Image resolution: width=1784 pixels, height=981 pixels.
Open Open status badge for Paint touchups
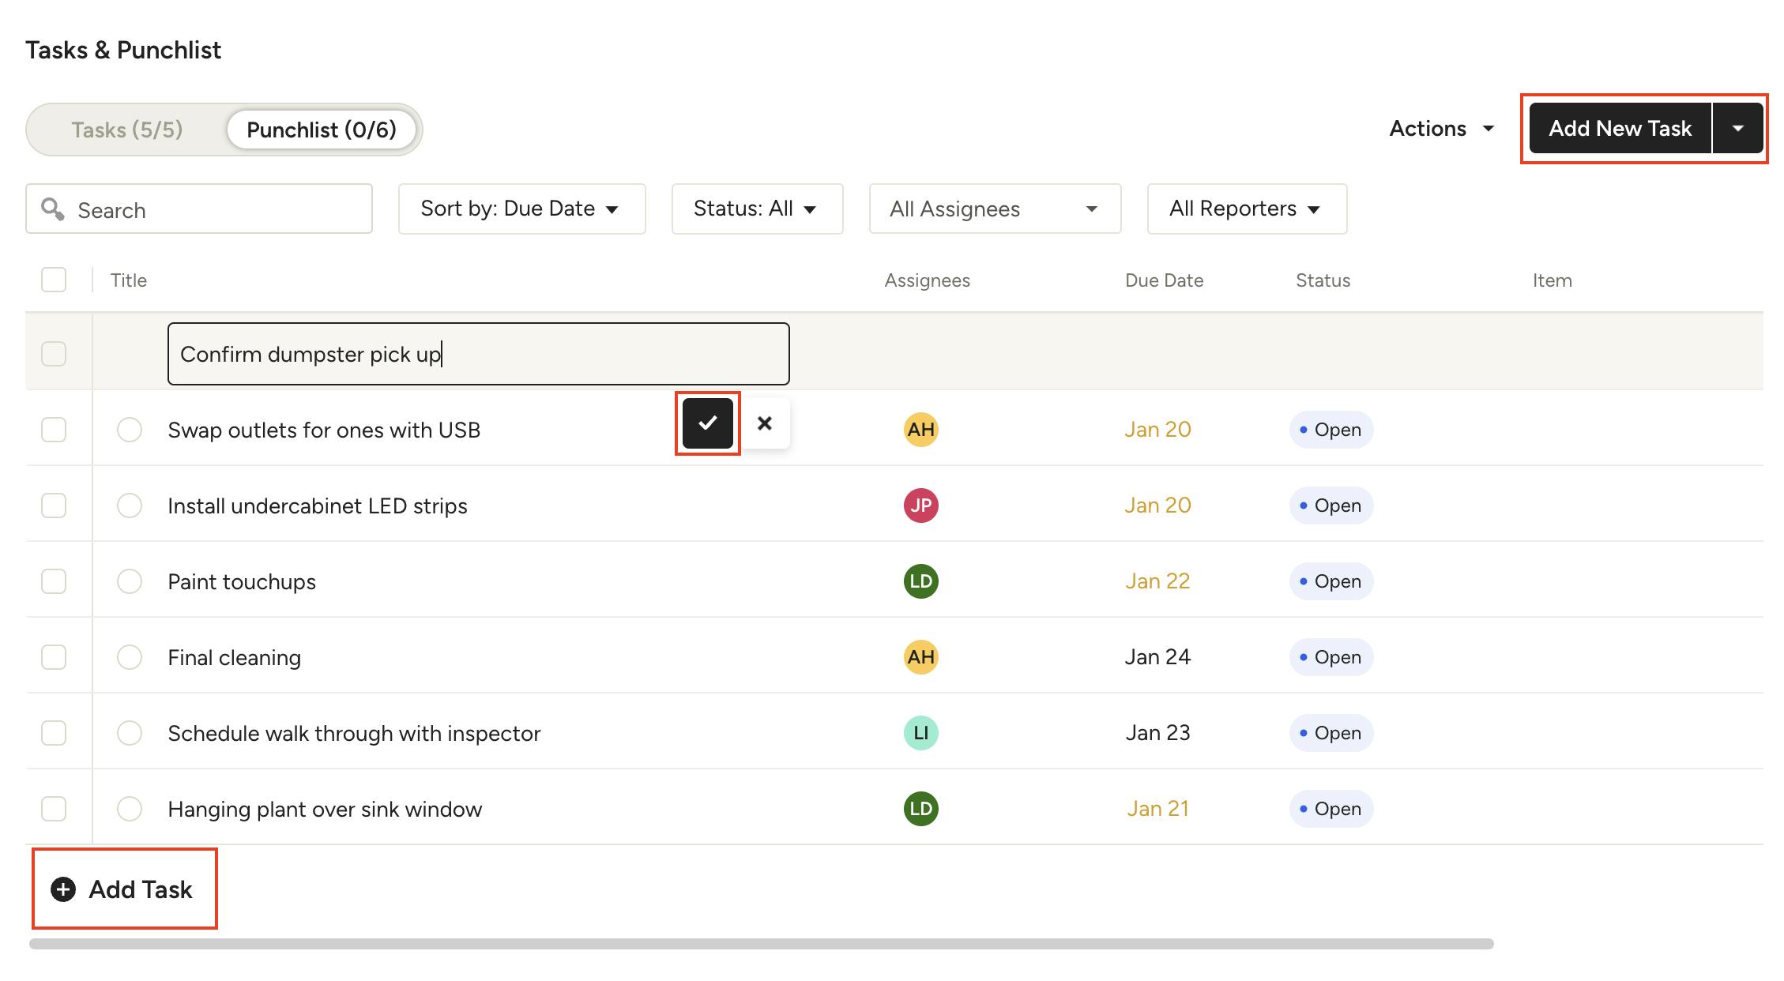(1331, 581)
